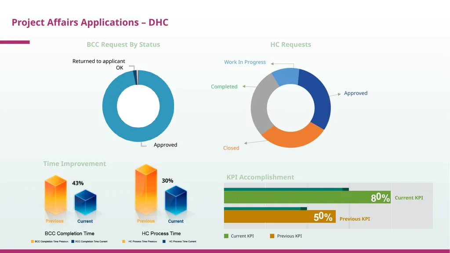Click the gold 50% Previous KPI bar
This screenshot has height=253, width=450.
click(279, 216)
